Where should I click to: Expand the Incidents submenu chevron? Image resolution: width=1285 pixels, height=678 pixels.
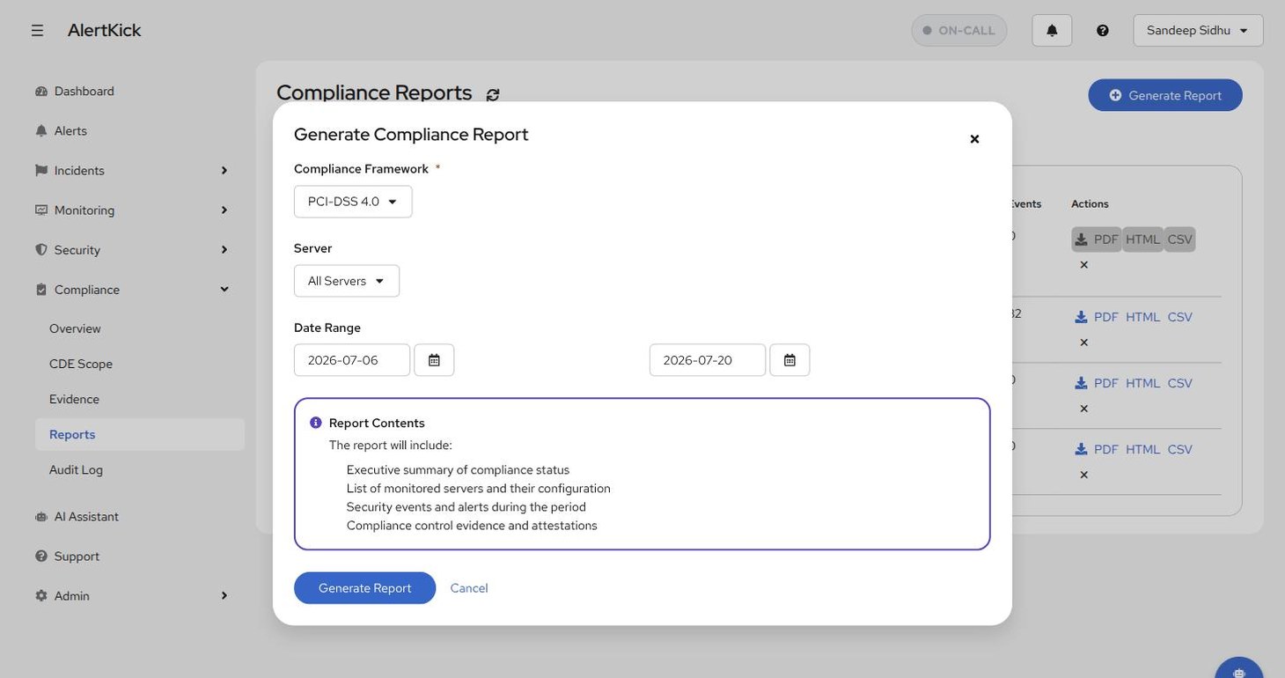(224, 171)
